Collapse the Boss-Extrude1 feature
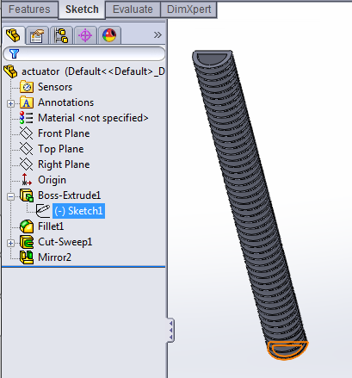352x378 pixels. pyautogui.click(x=10, y=196)
